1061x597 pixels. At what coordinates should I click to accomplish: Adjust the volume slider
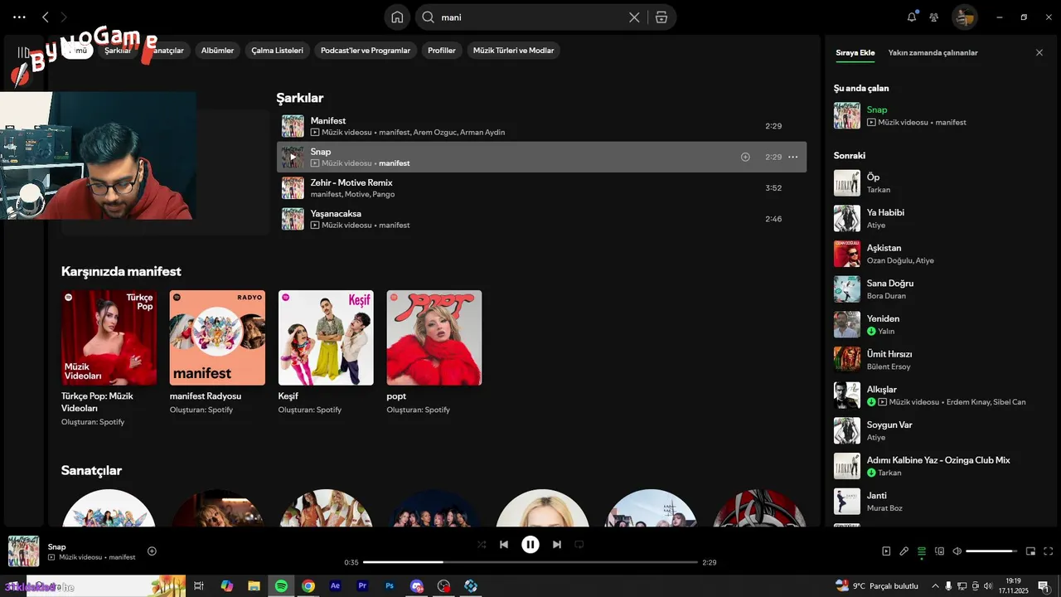[991, 551]
